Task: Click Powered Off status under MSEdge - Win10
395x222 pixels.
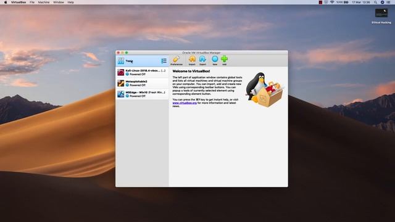Action: 136,96
